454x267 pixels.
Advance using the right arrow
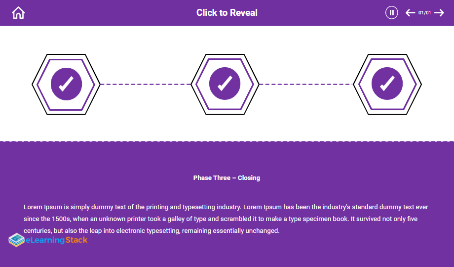click(x=439, y=13)
